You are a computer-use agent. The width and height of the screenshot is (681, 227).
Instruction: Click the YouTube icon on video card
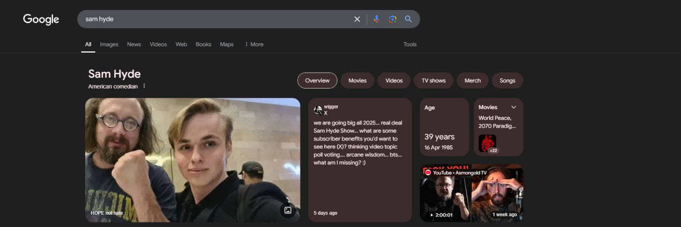[x=428, y=173]
